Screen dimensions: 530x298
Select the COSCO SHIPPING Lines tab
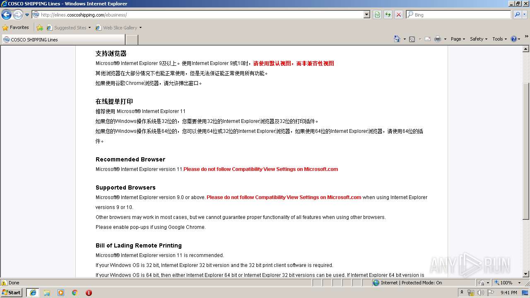click(x=63, y=40)
